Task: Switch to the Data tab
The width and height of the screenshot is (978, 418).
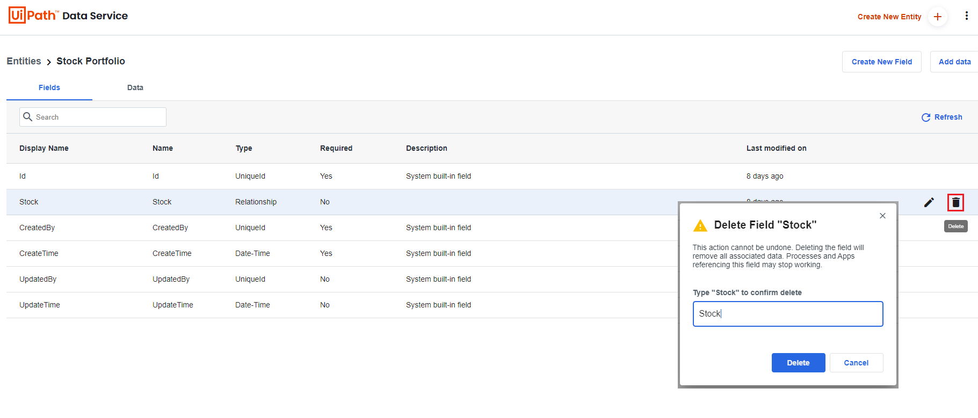Action: click(x=135, y=87)
